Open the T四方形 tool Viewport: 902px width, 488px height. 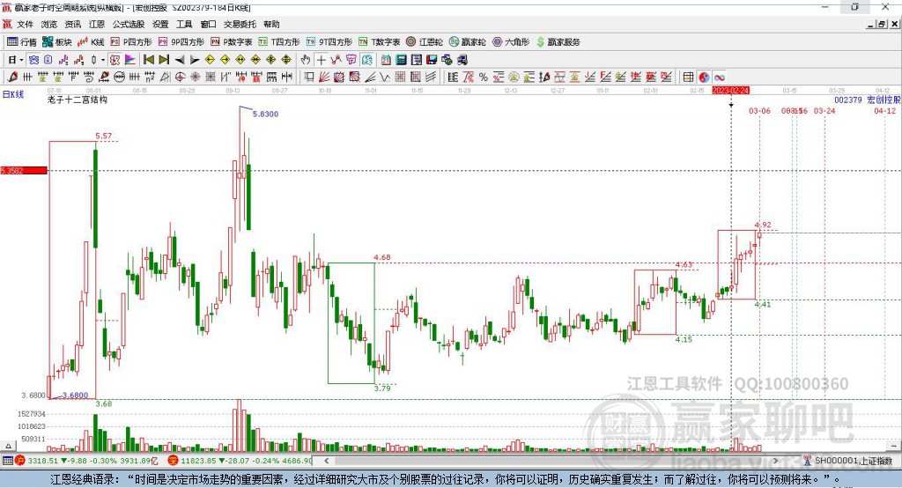click(x=279, y=42)
